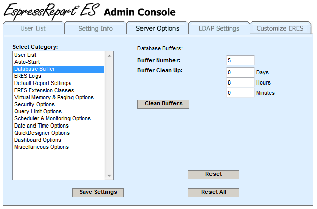Click the Buffer Number input field

[240, 60]
